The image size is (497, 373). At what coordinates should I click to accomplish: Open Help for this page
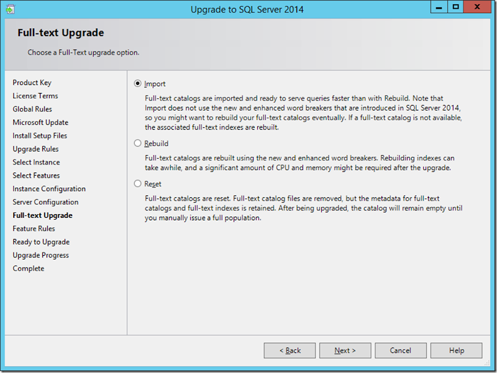[457, 351]
